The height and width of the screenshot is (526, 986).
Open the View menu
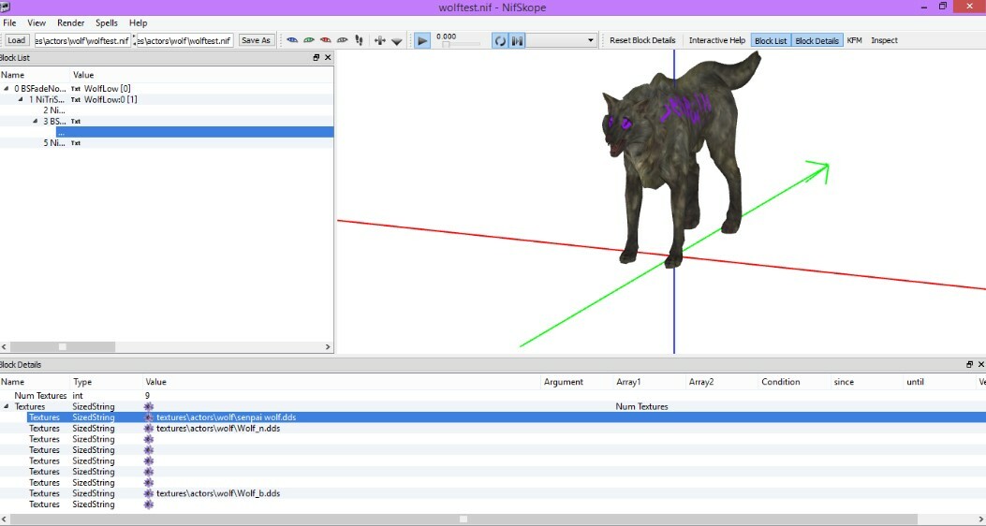(x=37, y=22)
